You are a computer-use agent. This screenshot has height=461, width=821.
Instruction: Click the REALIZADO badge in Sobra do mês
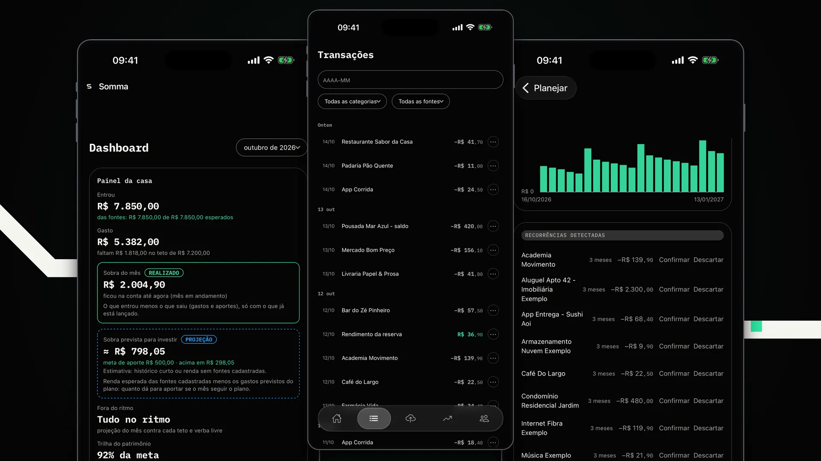coord(164,273)
